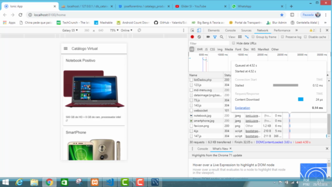Open File Explorer from taskbar
The height and width of the screenshot is (187, 332).
coord(34,182)
